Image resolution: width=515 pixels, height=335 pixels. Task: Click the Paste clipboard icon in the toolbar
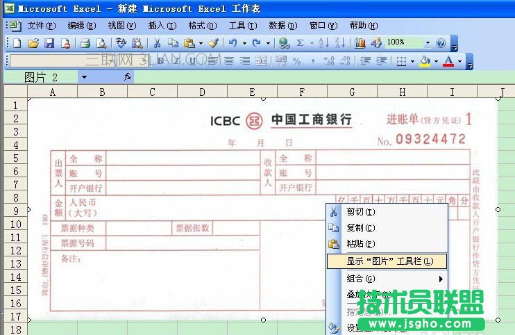[189, 43]
